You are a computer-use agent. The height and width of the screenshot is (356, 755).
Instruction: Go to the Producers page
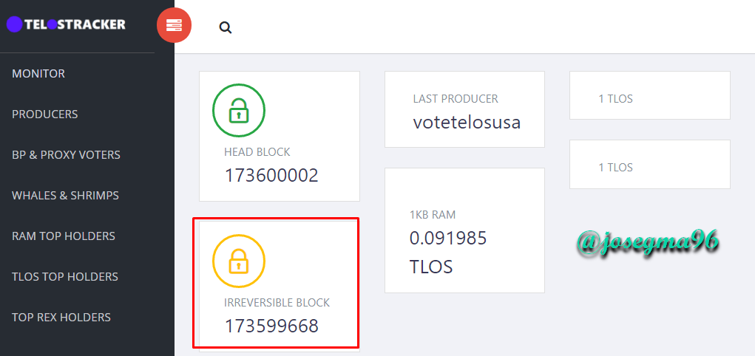click(45, 114)
